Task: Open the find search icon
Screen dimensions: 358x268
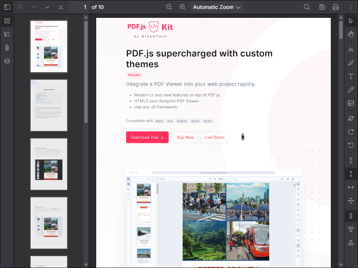Action: pos(307,7)
